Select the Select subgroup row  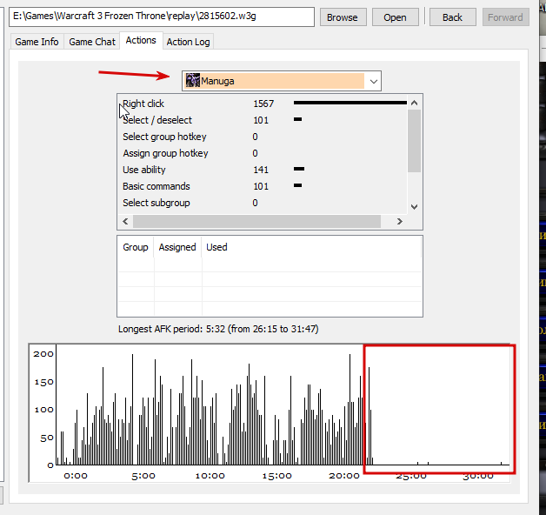tap(263, 203)
